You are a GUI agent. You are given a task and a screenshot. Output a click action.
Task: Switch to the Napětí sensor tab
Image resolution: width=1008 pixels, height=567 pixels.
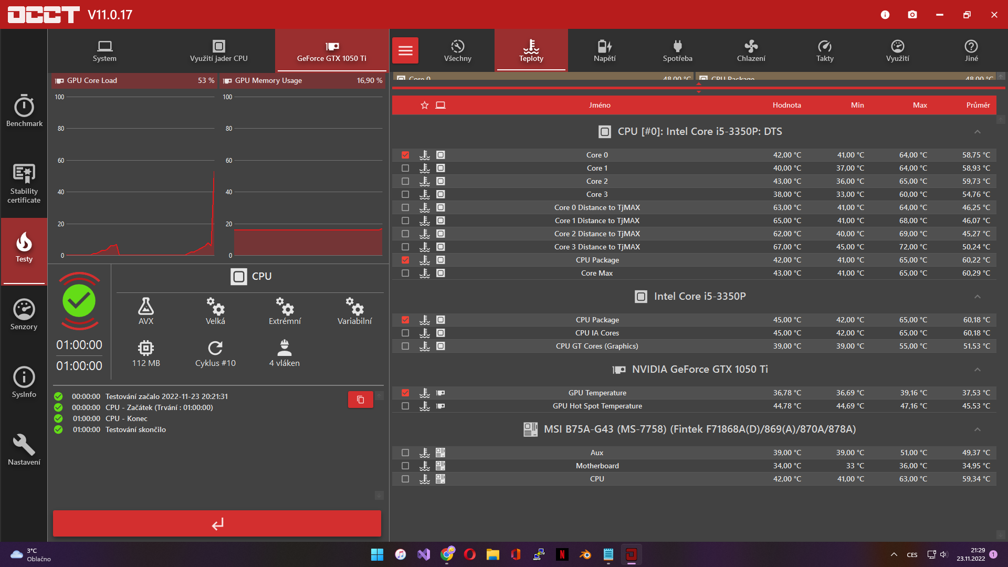click(x=604, y=50)
